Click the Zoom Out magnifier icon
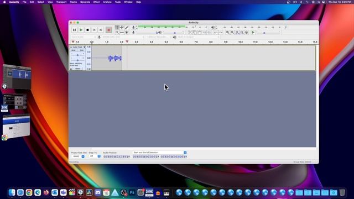The width and height of the screenshot is (354, 199). pyautogui.click(x=232, y=33)
